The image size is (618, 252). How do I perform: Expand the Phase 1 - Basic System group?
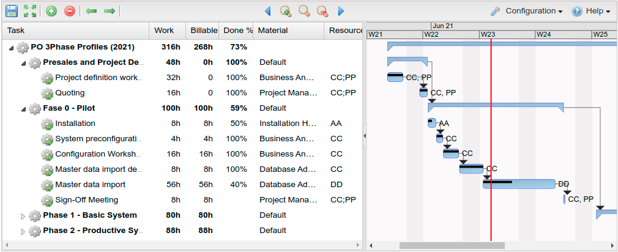click(x=24, y=215)
